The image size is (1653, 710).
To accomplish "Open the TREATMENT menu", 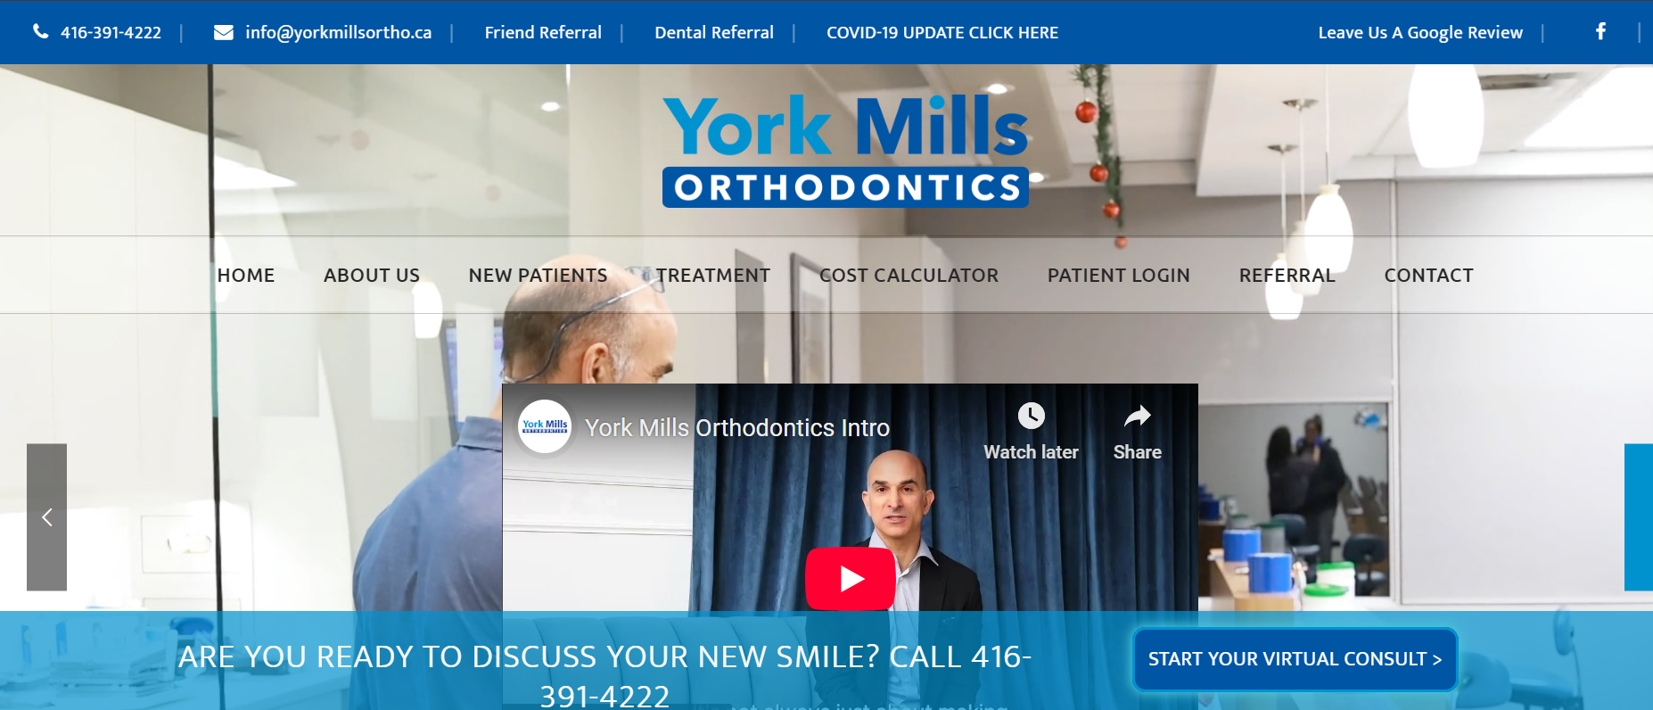I will (x=713, y=276).
